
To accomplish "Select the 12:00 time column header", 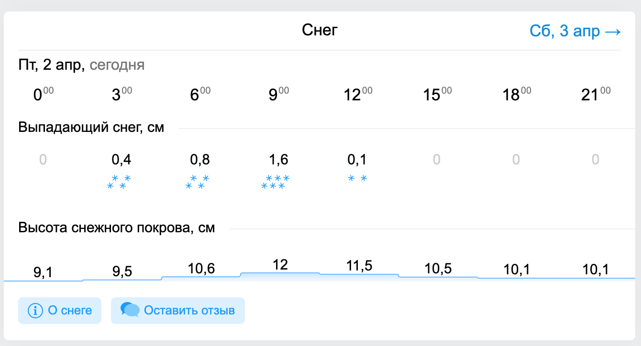I will point(358,95).
